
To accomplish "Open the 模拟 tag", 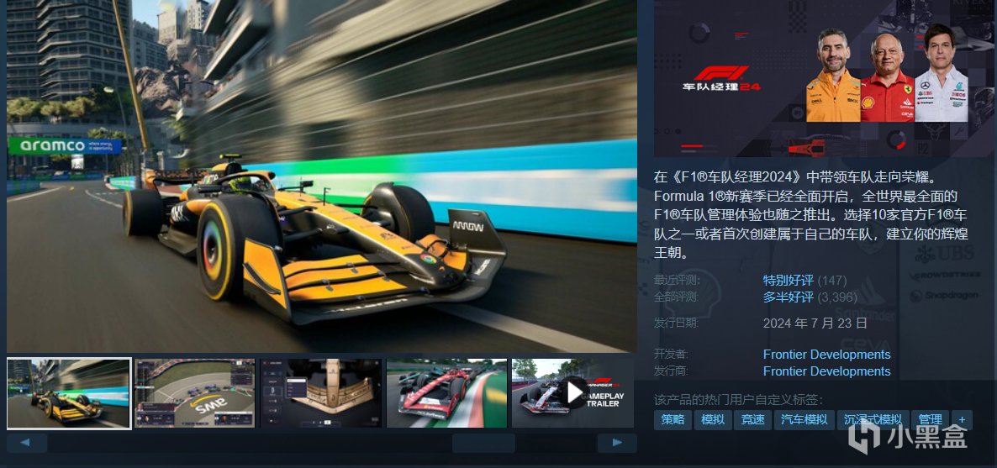I will [x=713, y=419].
